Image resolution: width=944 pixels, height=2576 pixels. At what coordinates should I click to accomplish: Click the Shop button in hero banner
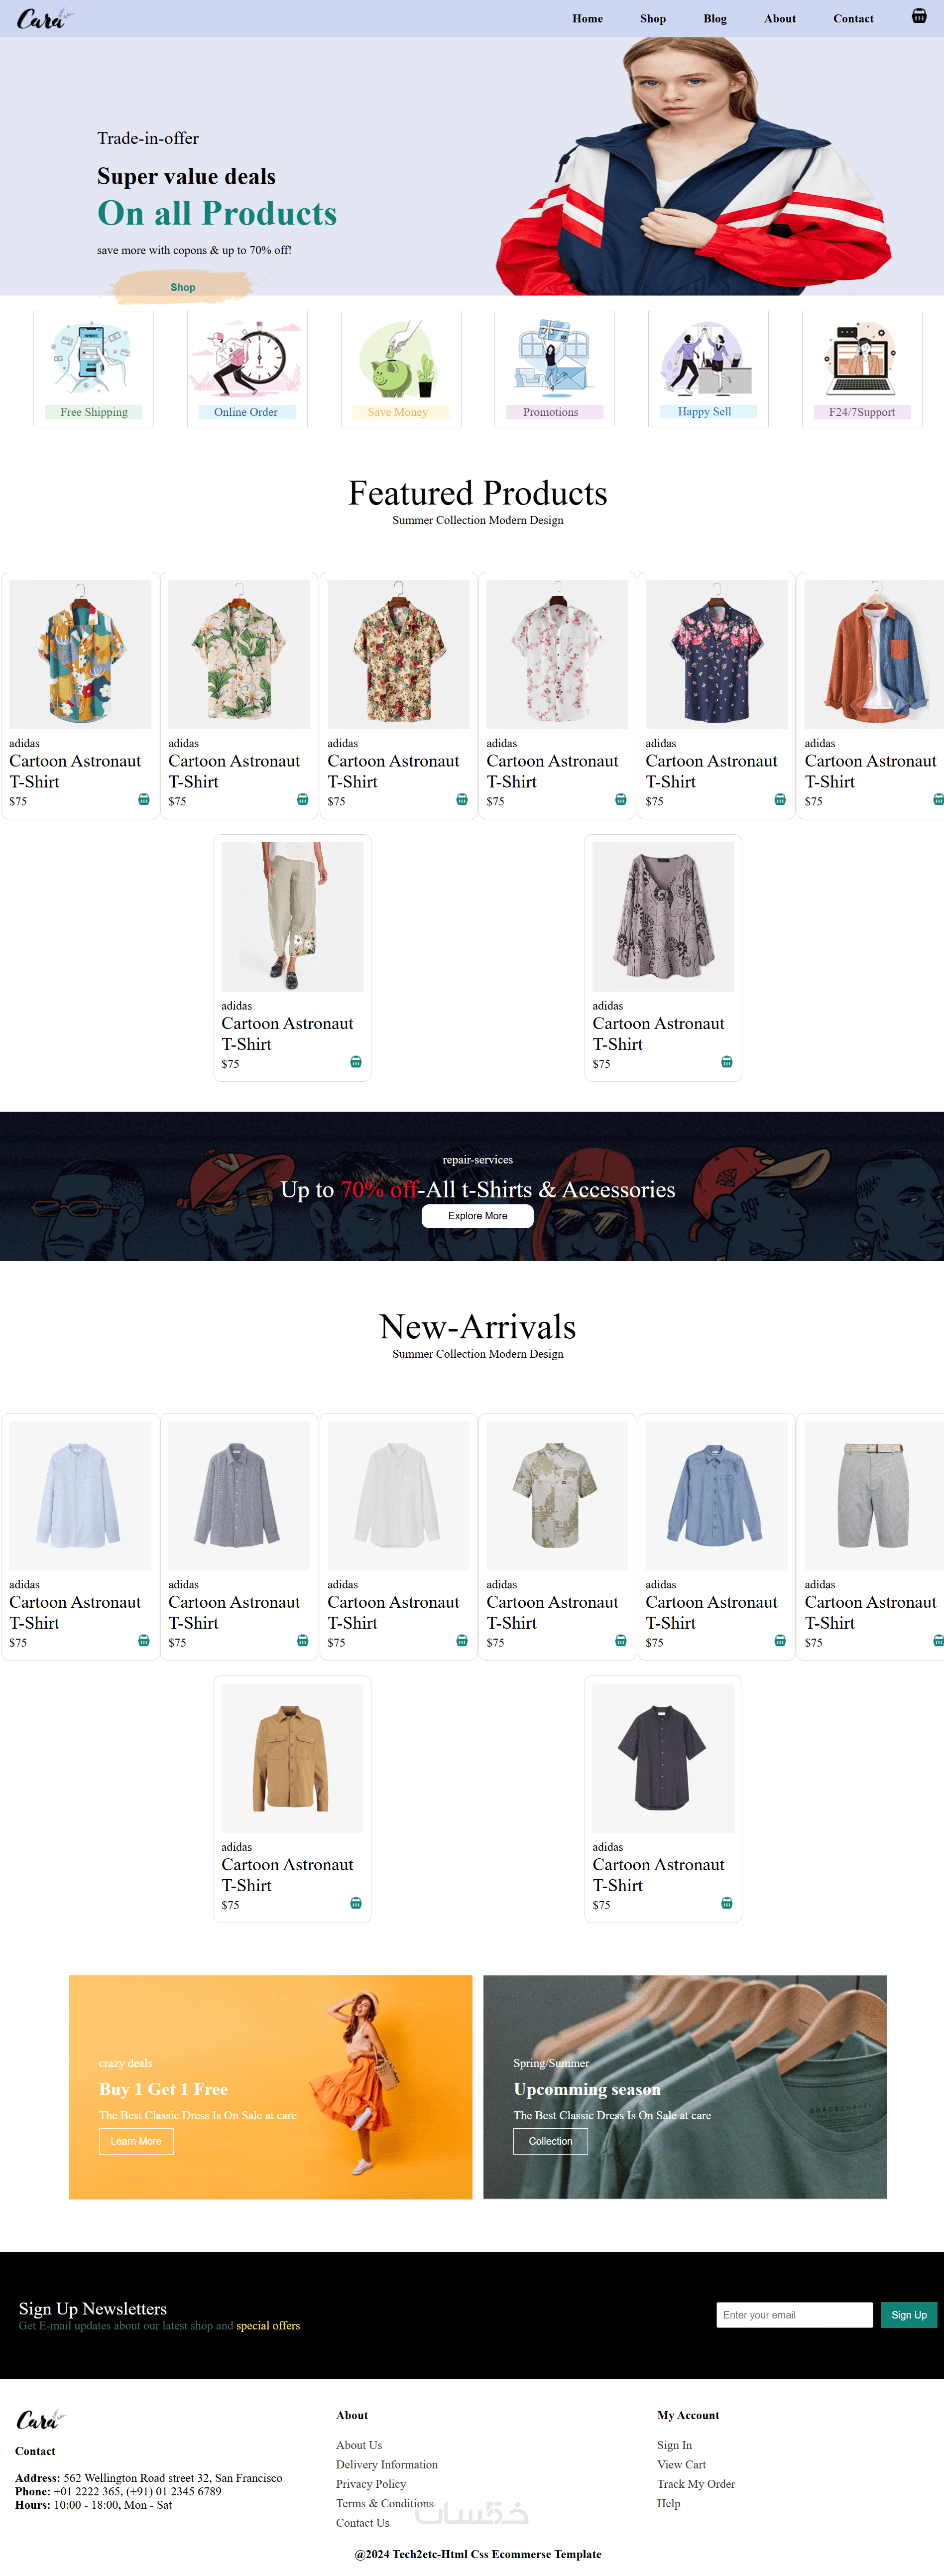183,287
